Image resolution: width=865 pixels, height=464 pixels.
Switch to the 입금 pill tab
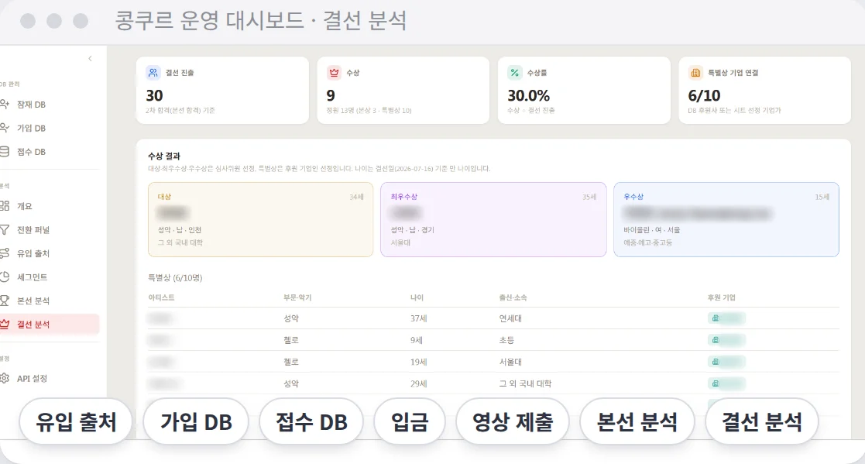410,422
